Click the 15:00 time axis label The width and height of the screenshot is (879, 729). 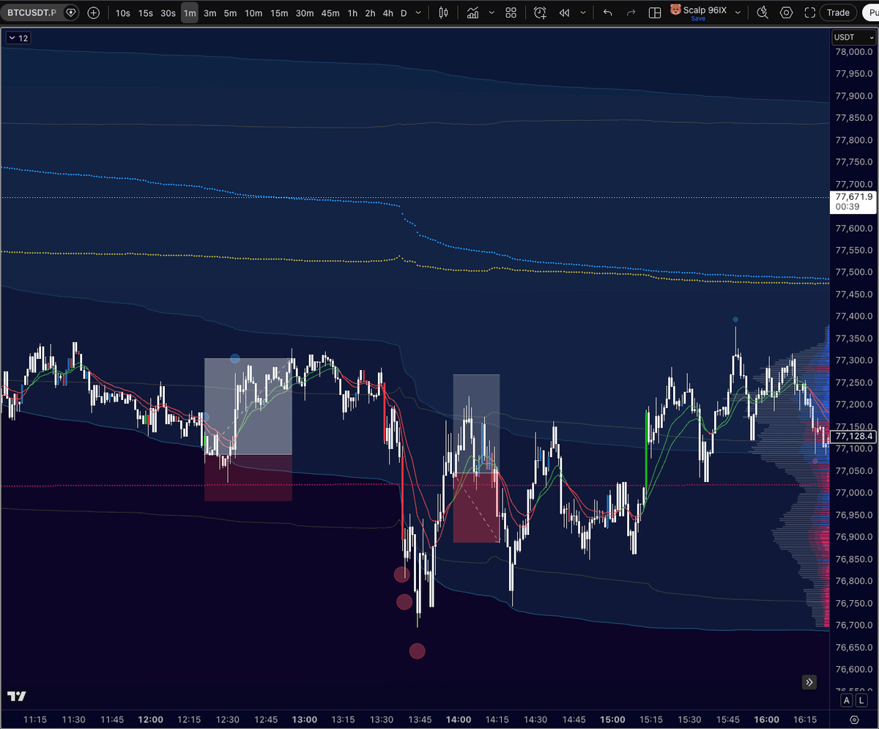[x=612, y=719]
